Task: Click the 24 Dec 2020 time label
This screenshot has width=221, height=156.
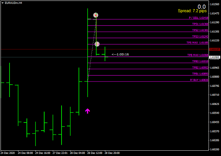Action: pos(8,153)
